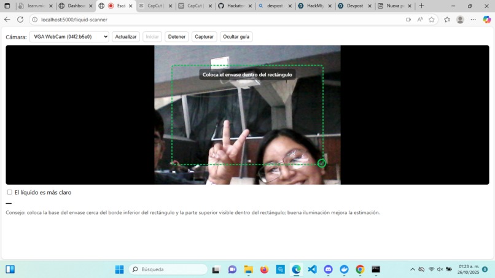Open the browser profile avatar
Image resolution: width=495 pixels, height=278 pixels.
tap(460, 20)
